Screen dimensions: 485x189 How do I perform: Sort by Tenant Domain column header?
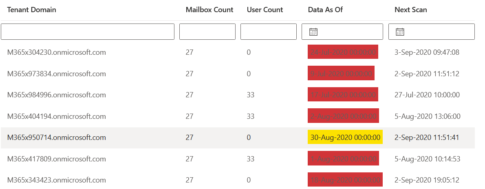[x=32, y=10]
